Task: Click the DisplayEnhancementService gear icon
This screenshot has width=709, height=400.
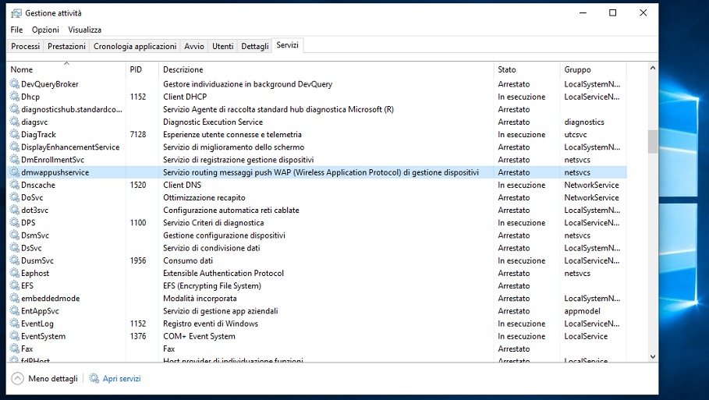Action: pyautogui.click(x=15, y=147)
